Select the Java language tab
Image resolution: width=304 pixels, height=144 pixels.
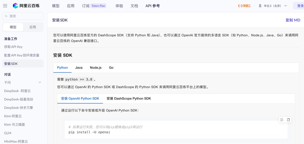pos(79,67)
